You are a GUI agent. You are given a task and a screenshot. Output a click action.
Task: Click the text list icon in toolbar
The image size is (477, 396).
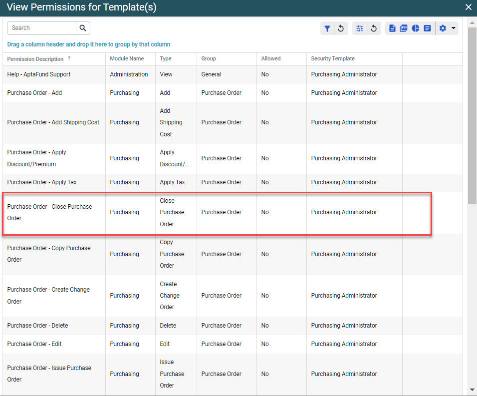pos(427,28)
